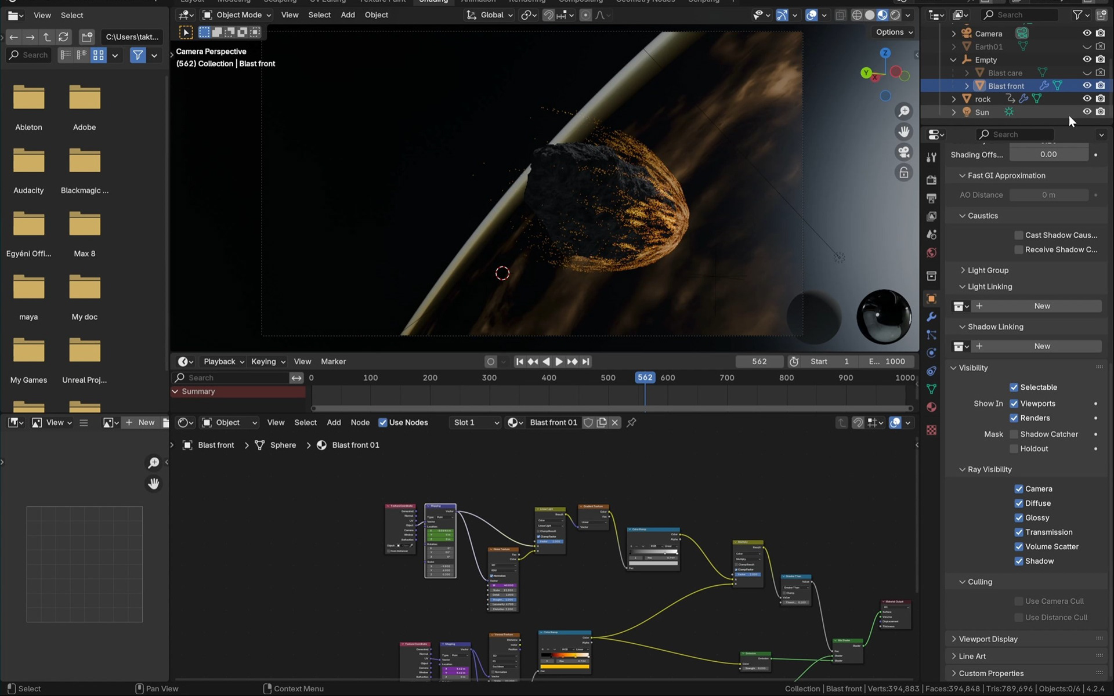Open the Texture properties tab

931,430
